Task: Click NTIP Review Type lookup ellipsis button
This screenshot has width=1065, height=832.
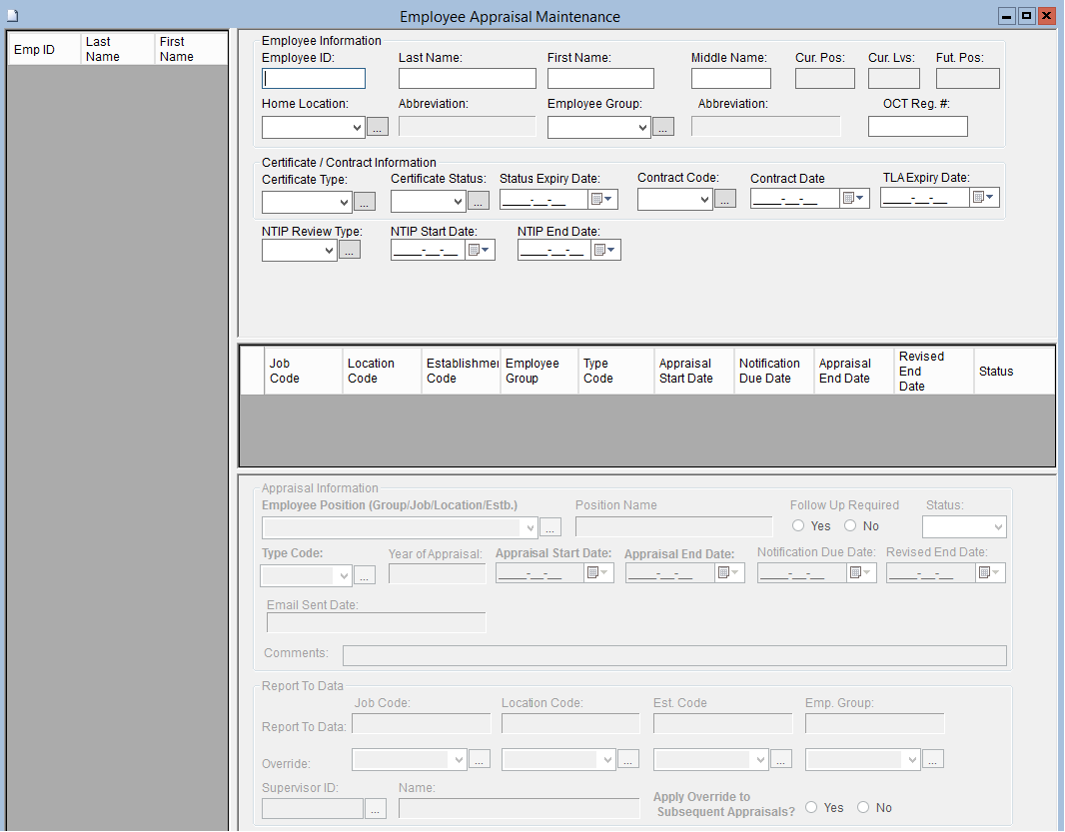Action: tap(350, 251)
